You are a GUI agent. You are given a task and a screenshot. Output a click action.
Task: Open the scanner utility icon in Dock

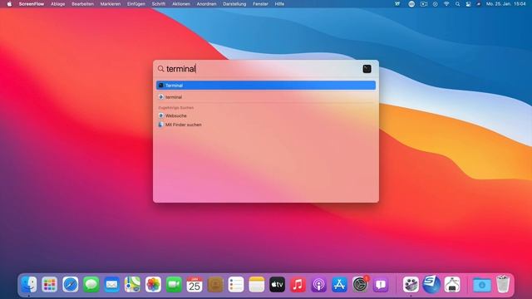click(x=452, y=284)
